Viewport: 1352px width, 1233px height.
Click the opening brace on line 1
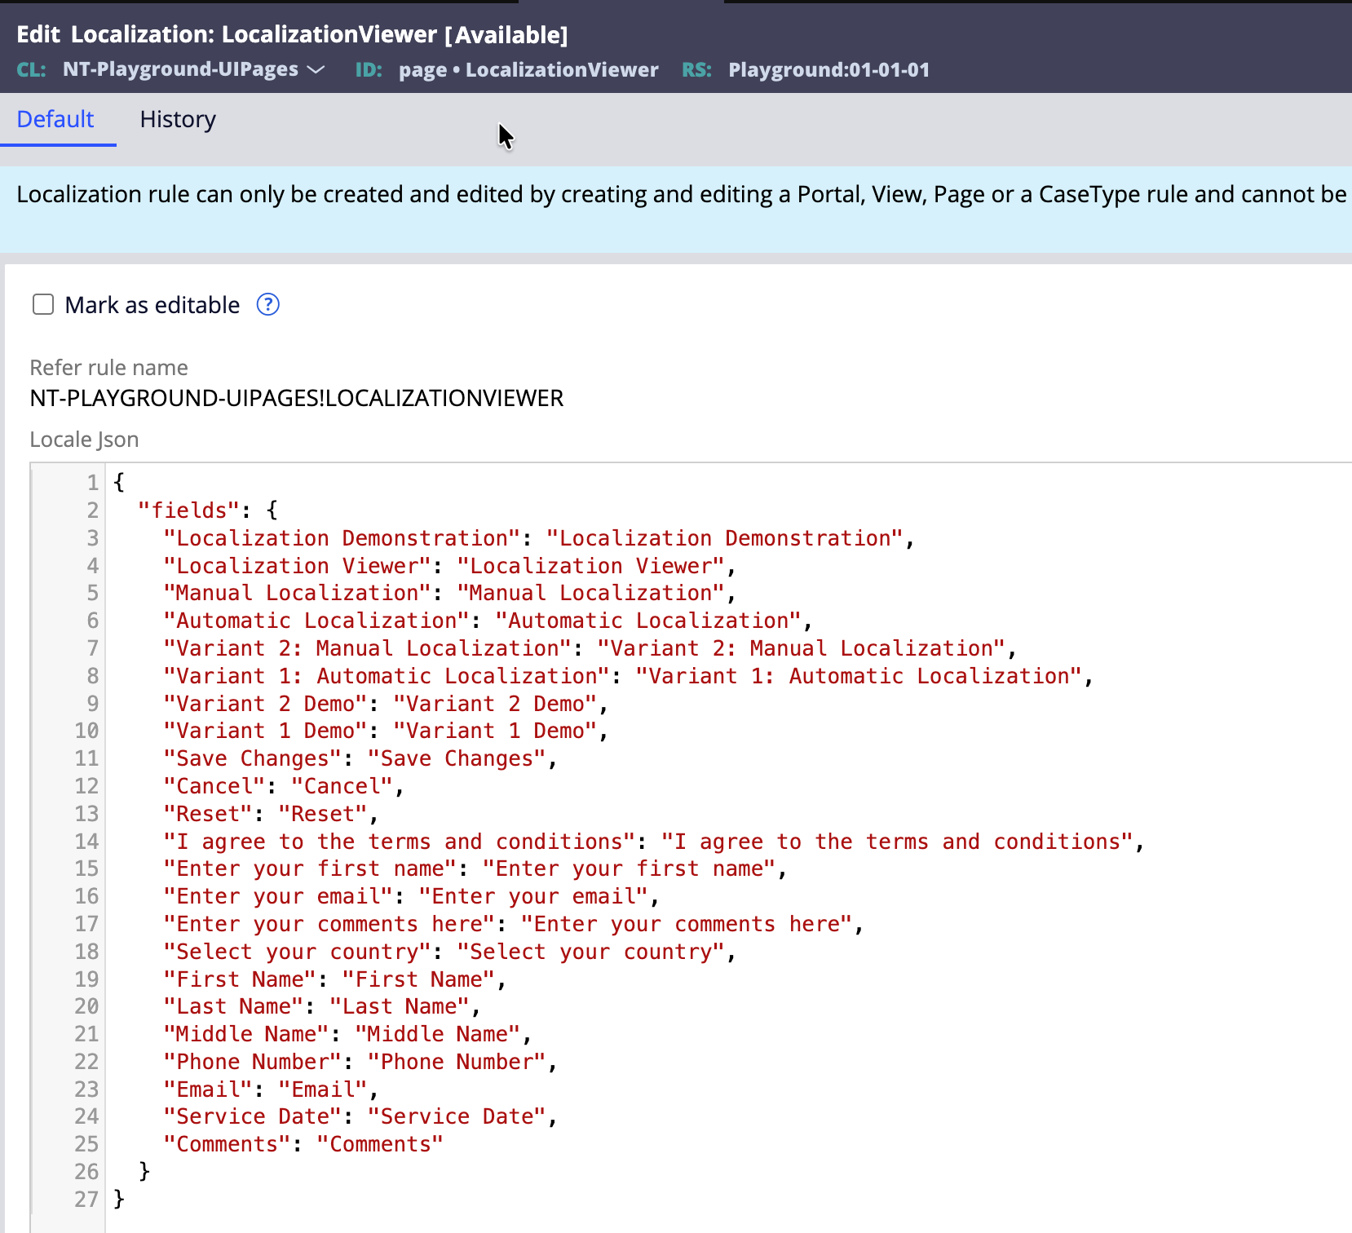pyautogui.click(x=119, y=483)
